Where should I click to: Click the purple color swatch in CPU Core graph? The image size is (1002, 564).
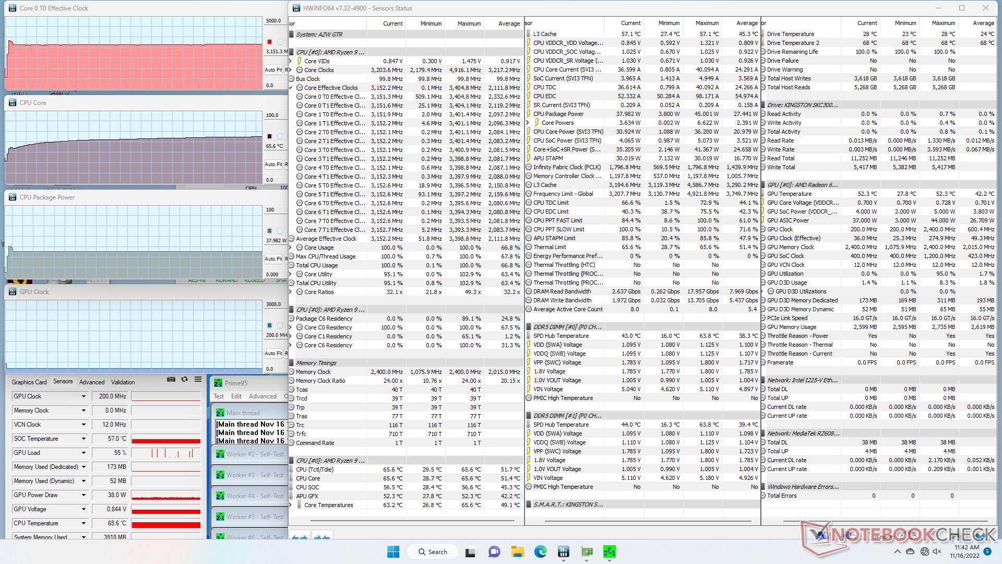pyautogui.click(x=269, y=136)
